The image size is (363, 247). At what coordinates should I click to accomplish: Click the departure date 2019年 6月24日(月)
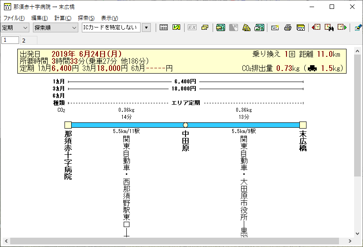point(87,54)
